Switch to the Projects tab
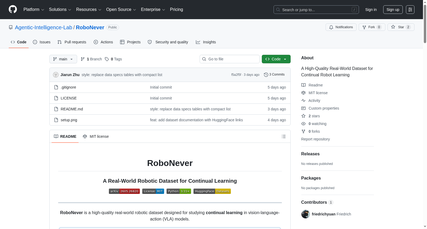 pyautogui.click(x=130, y=42)
